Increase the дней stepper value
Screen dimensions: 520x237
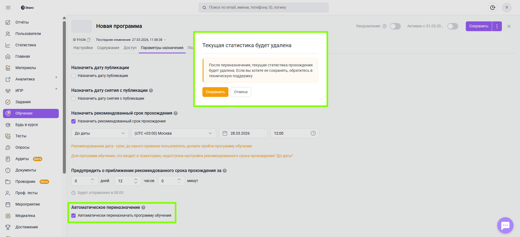[x=92, y=179]
